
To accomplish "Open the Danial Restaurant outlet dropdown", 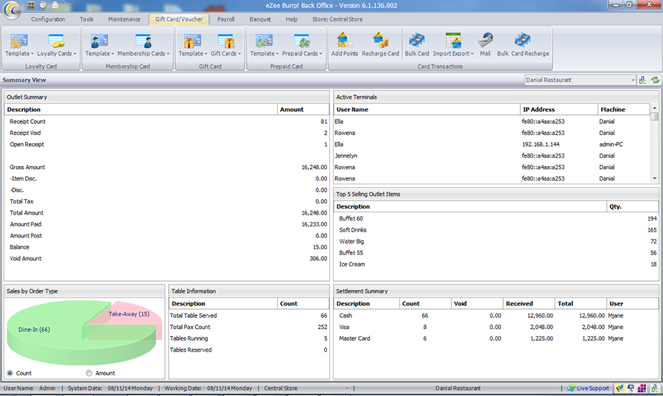I will (633, 80).
